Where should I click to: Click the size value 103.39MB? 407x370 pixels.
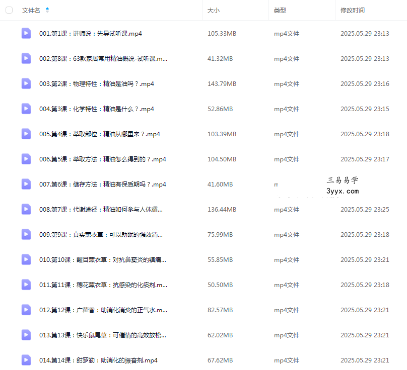[222, 134]
